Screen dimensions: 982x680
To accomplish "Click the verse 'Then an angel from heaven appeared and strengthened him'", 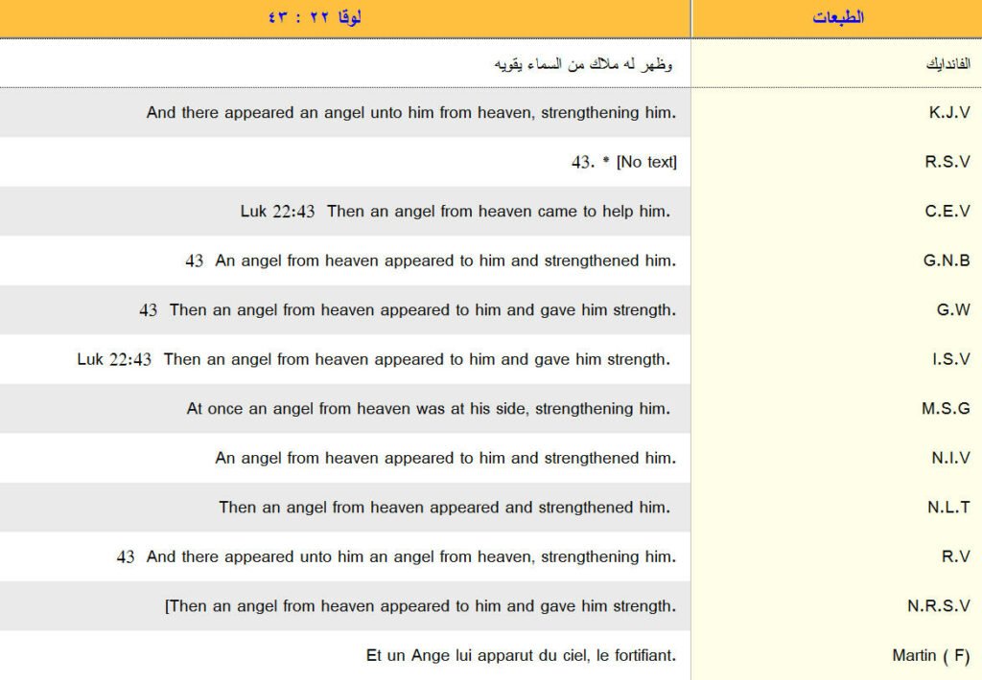I will tap(445, 508).
